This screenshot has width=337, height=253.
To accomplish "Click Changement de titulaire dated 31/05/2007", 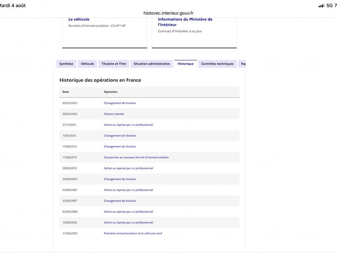I will click(x=120, y=201).
